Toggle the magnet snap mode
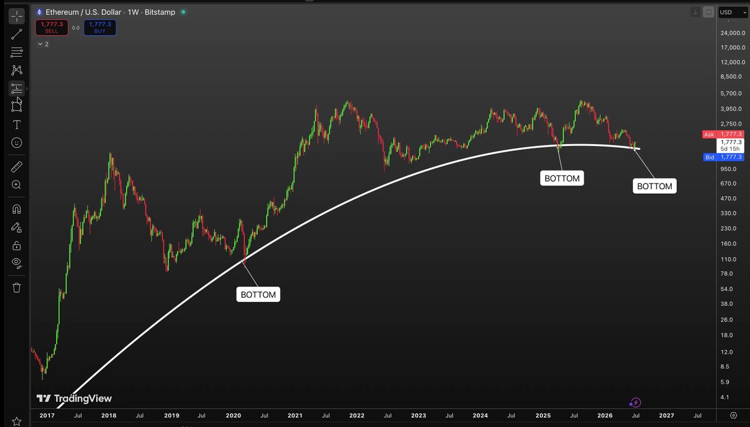This screenshot has height=427, width=750. [x=17, y=209]
